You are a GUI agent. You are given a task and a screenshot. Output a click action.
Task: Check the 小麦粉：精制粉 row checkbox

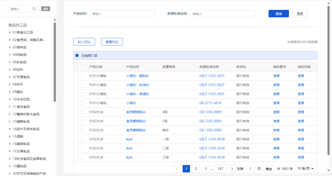pyautogui.click(x=80, y=76)
